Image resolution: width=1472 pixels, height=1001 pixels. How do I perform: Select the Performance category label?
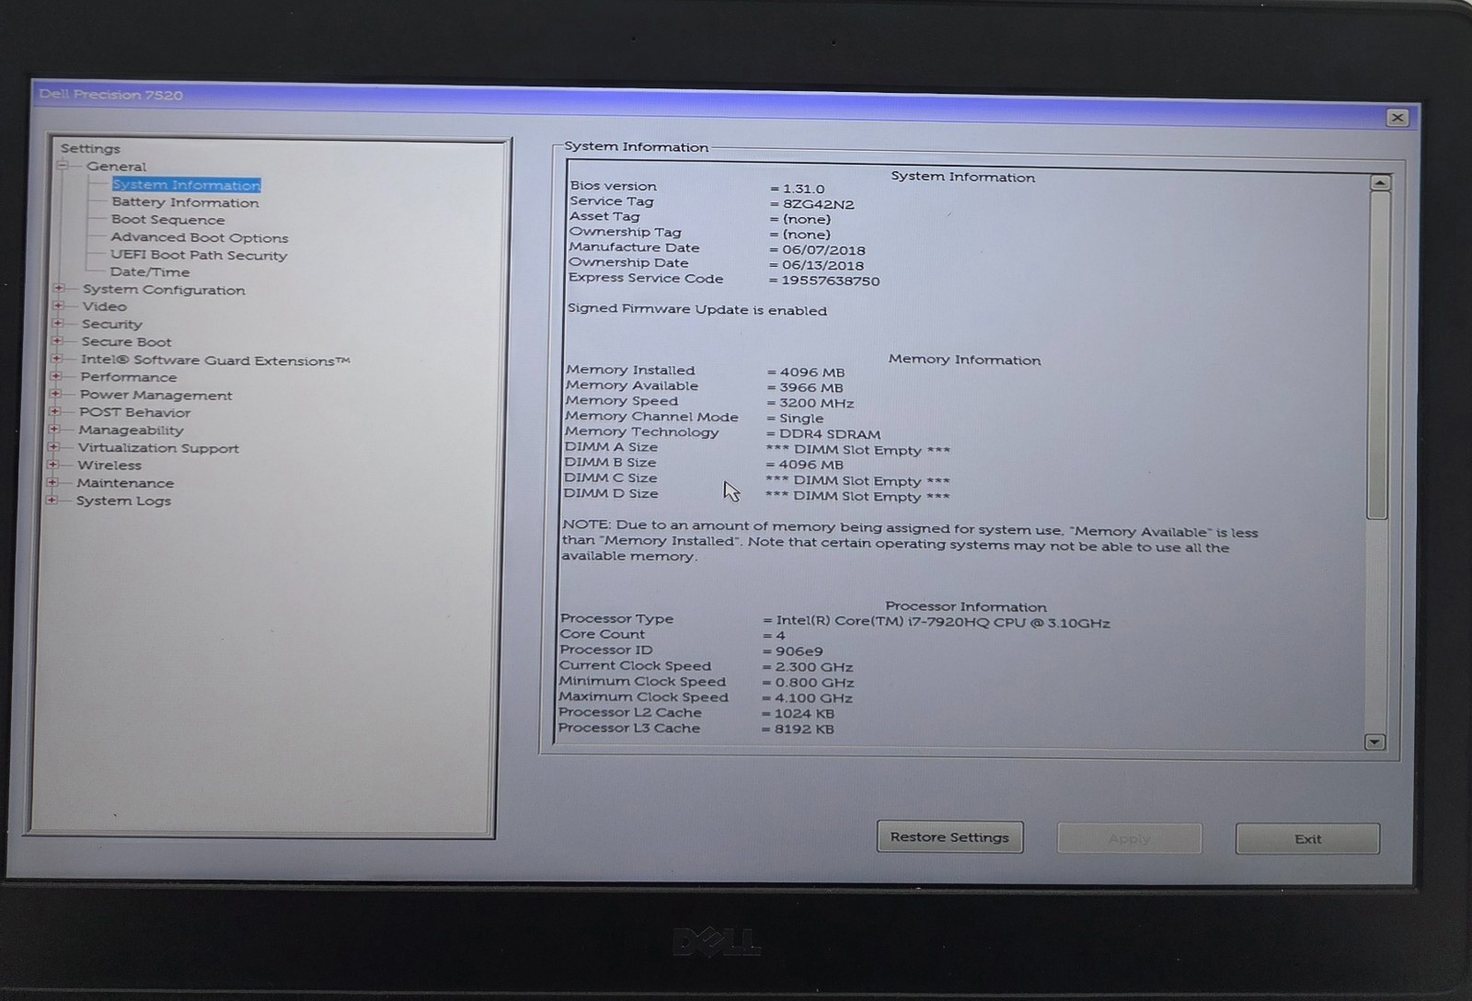coord(128,377)
